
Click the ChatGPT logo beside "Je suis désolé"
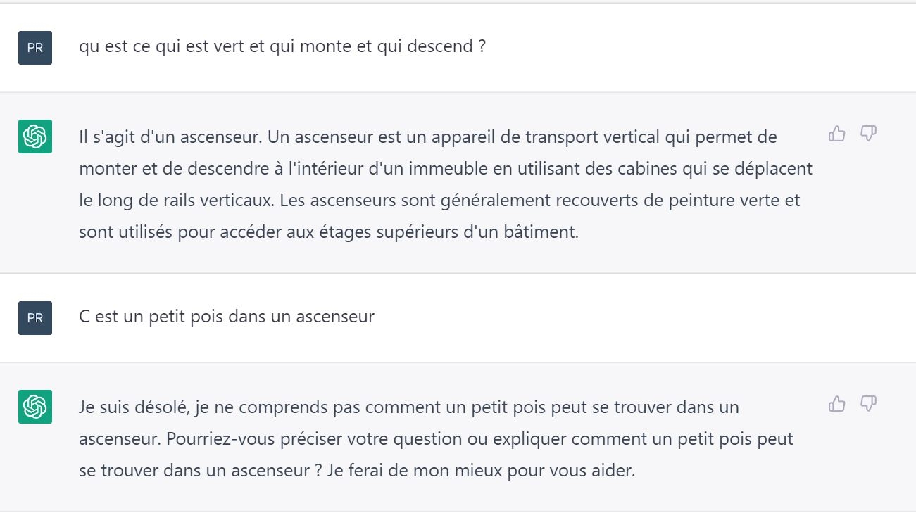click(35, 407)
